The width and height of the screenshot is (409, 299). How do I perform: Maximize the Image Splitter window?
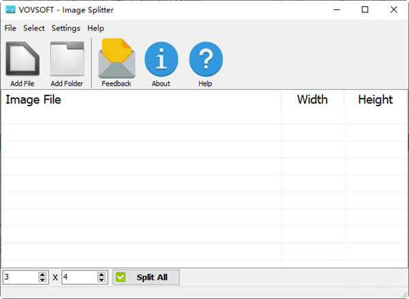365,10
